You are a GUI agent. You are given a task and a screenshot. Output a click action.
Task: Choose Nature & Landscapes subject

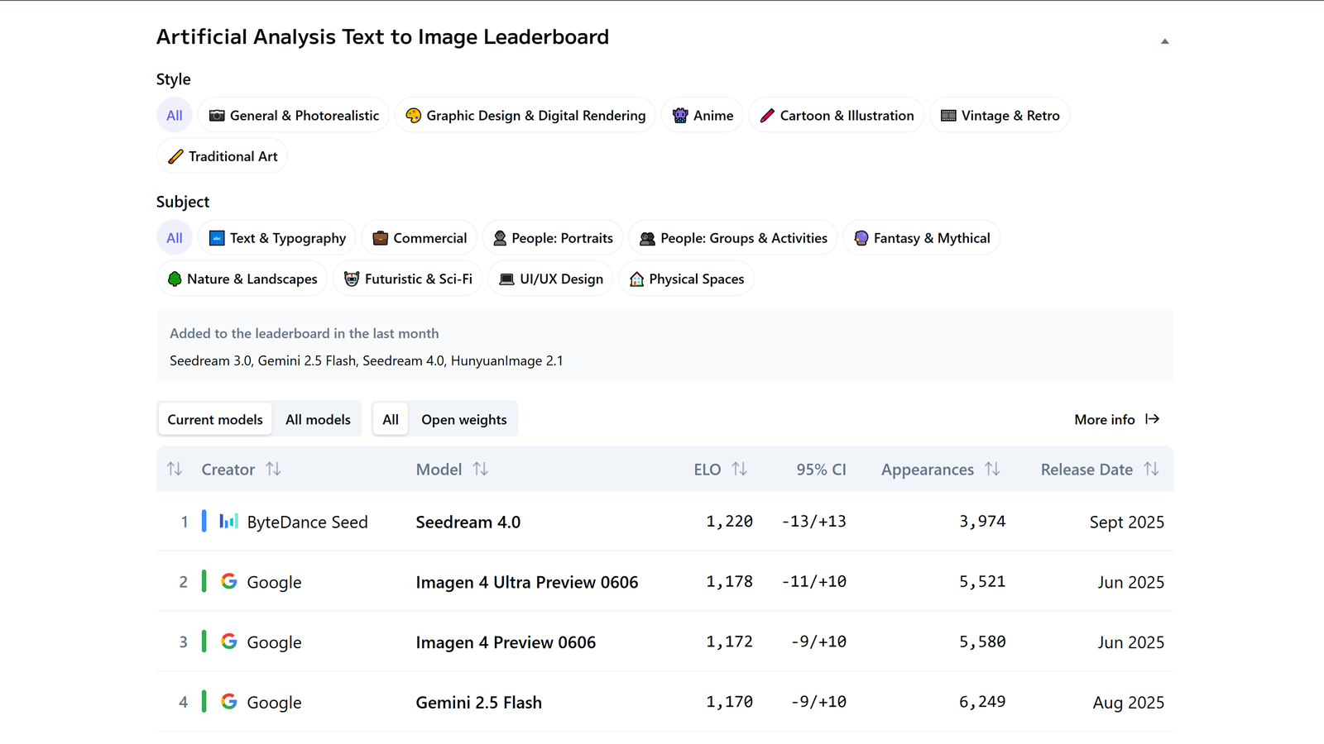pyautogui.click(x=242, y=279)
